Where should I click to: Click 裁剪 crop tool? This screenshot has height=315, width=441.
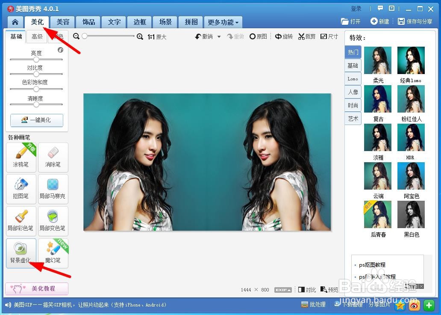(307, 37)
